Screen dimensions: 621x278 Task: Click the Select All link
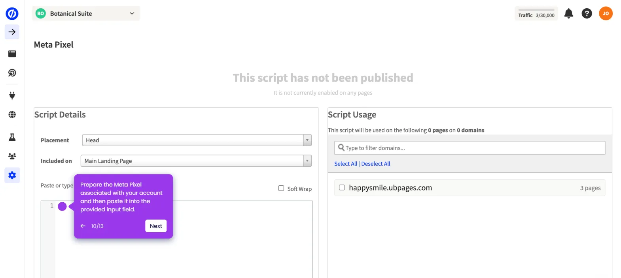click(346, 164)
